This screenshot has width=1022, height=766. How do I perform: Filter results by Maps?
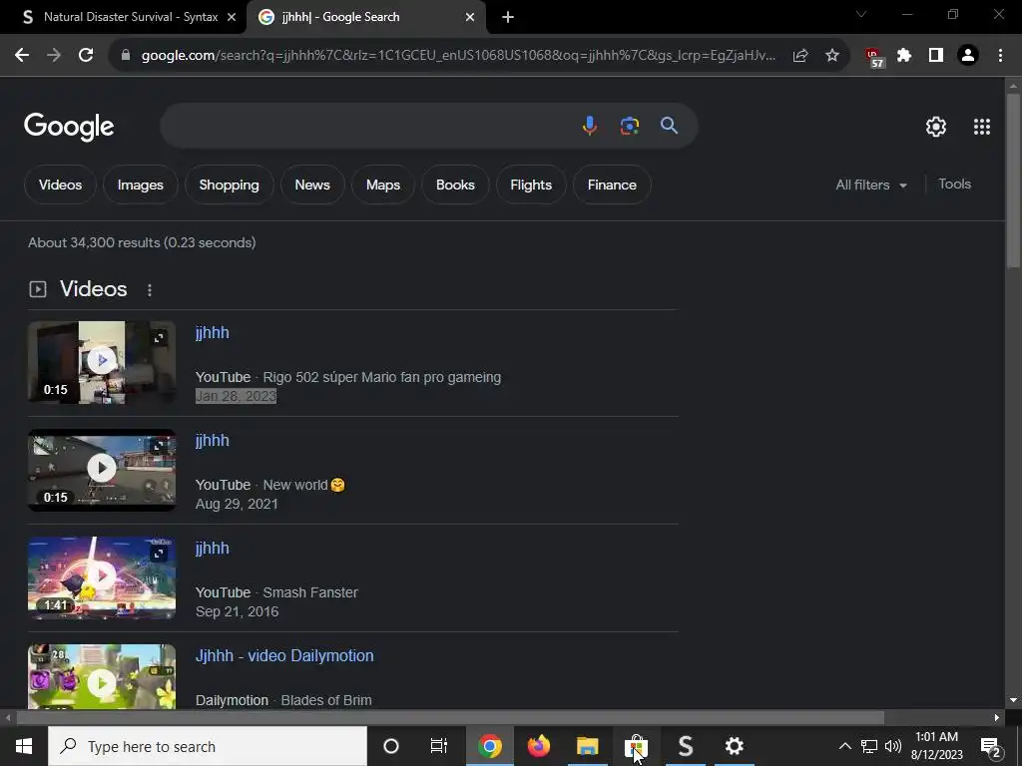(x=382, y=185)
